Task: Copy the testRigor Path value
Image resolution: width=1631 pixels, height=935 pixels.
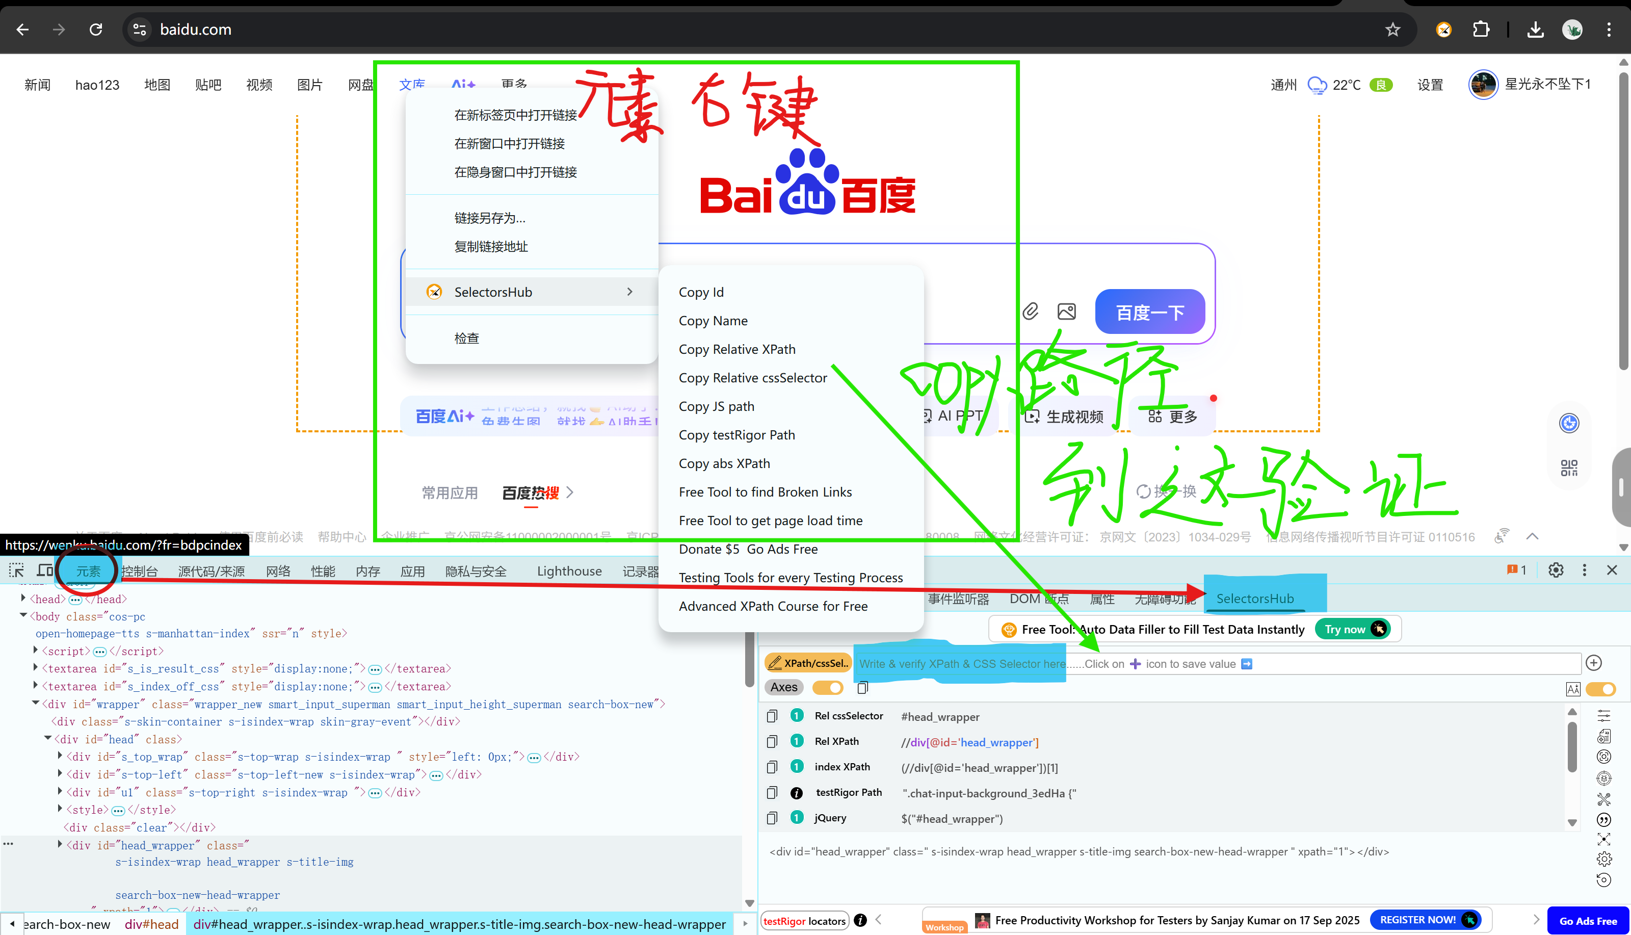Action: point(772,792)
